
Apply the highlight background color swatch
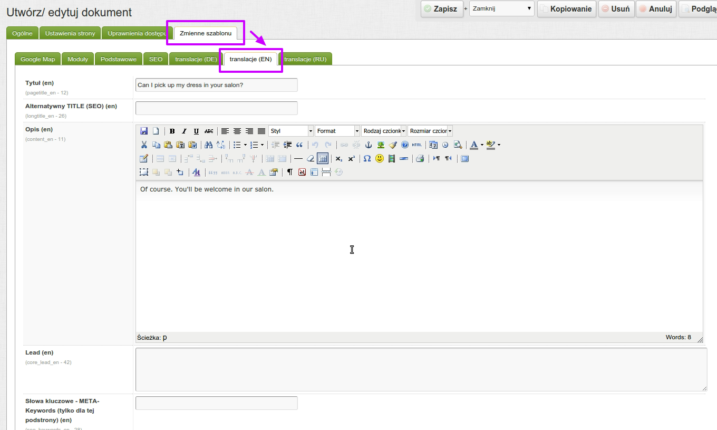(491, 145)
